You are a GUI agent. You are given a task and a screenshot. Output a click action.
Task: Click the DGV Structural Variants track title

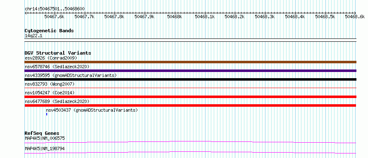coord(58,53)
